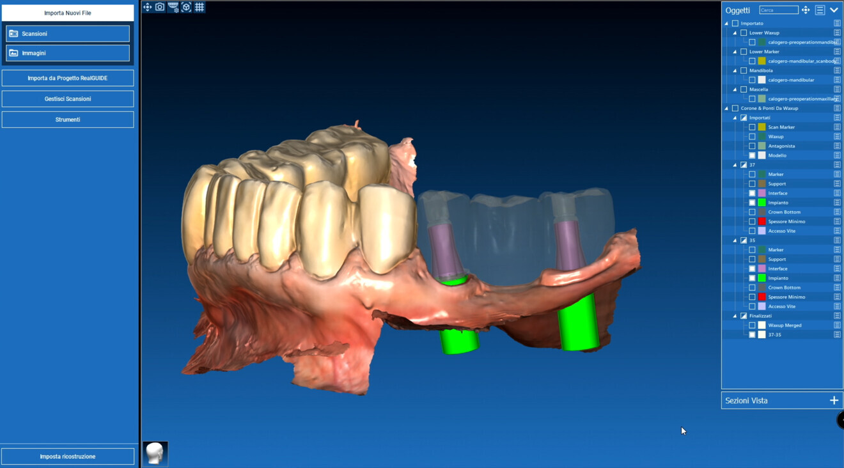The height and width of the screenshot is (468, 844).
Task: Collapse the Oggetti panel with chevron
Action: (x=834, y=10)
